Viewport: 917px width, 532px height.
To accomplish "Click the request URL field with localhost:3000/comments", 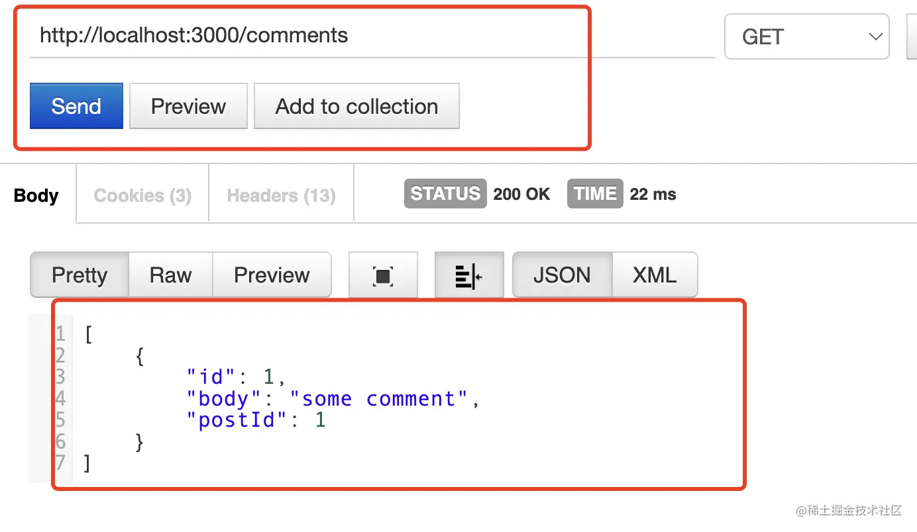I will pos(372,35).
